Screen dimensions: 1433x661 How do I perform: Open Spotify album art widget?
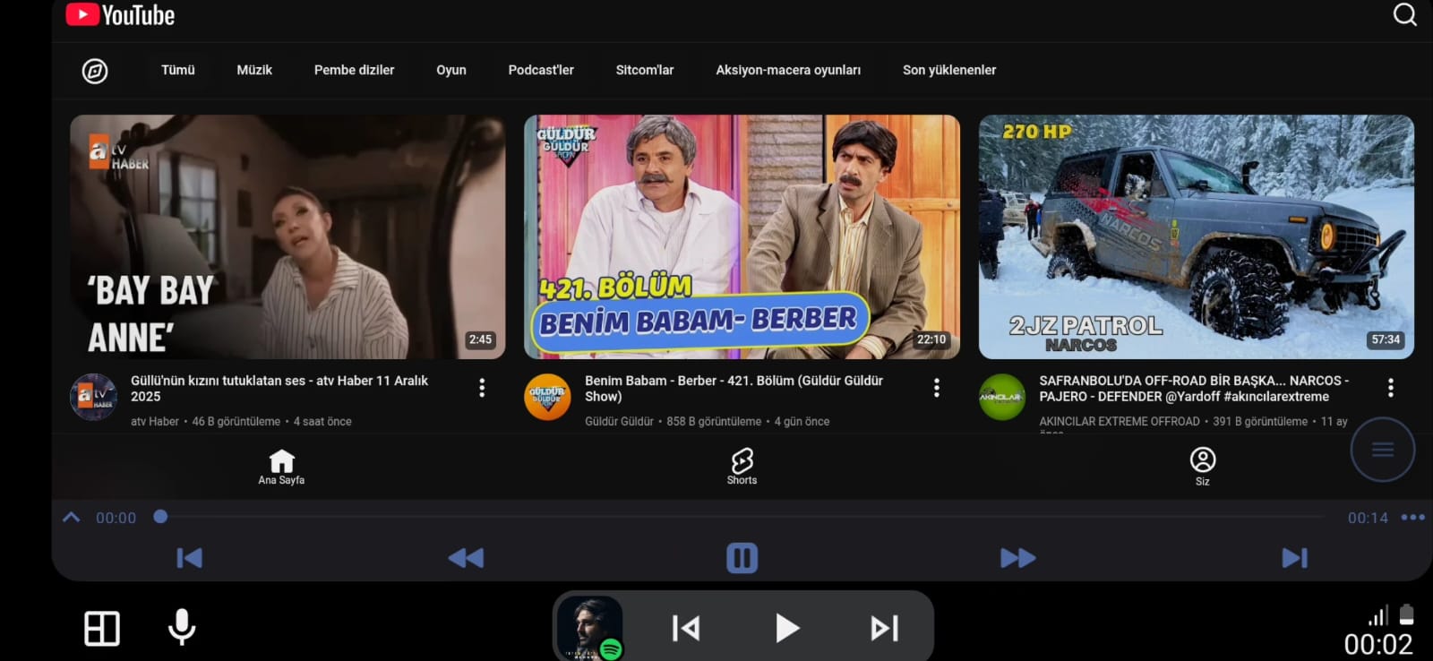(x=589, y=628)
